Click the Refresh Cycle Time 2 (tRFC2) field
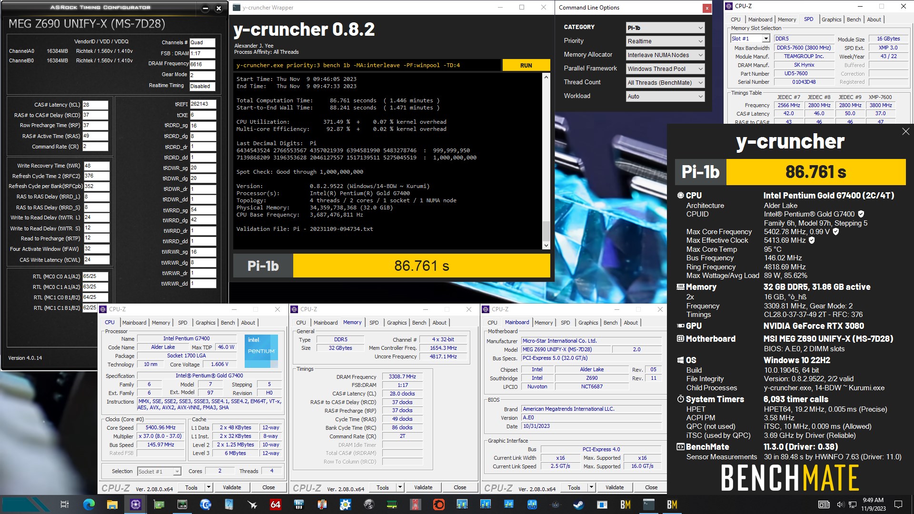 click(x=97, y=176)
